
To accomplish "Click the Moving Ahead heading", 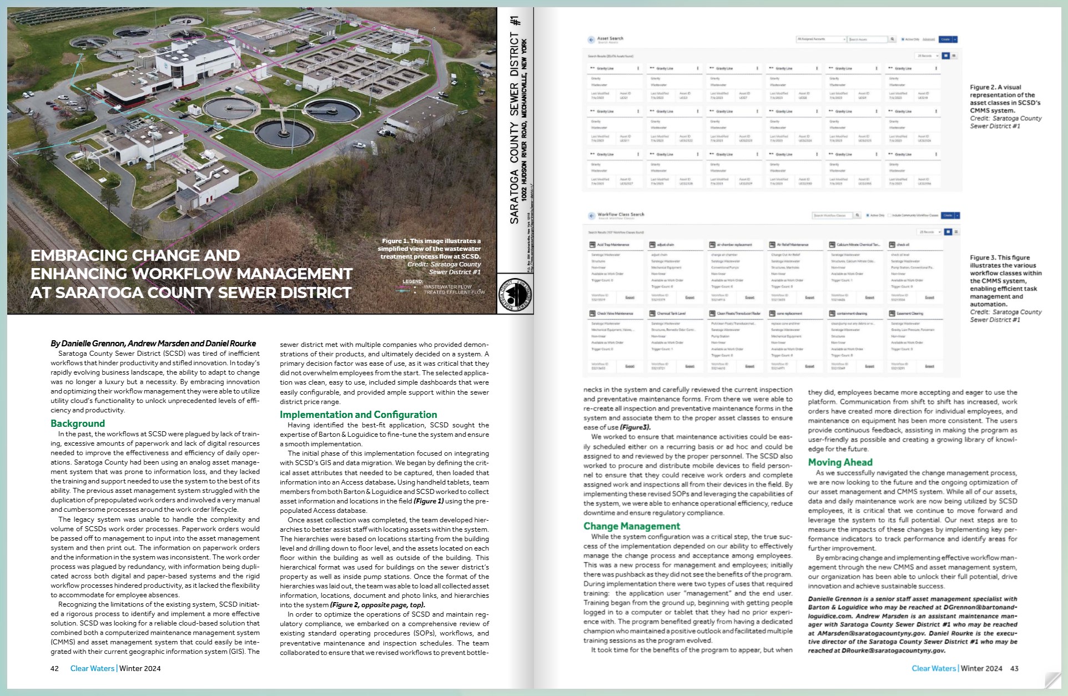I will tap(840, 462).
